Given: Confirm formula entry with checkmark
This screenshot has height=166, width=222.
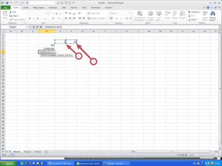Looking at the screenshot, I should pos(37,27).
